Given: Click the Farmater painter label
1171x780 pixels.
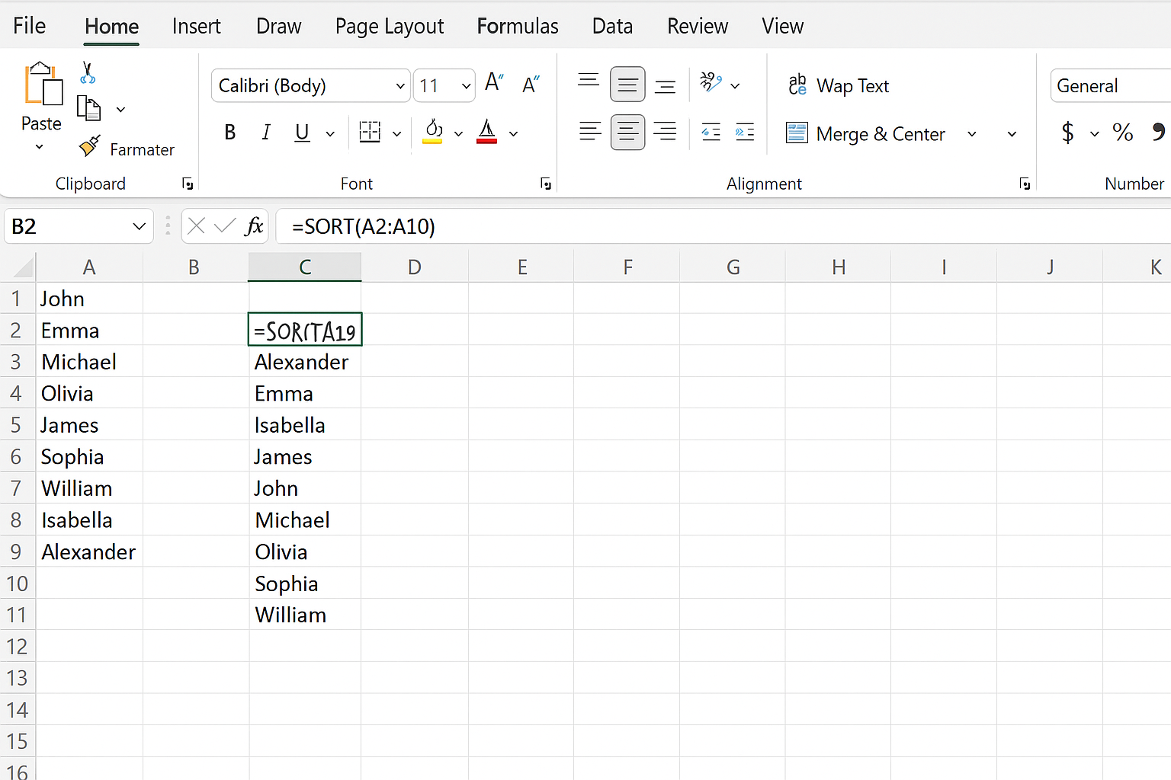Looking at the screenshot, I should pyautogui.click(x=142, y=150).
